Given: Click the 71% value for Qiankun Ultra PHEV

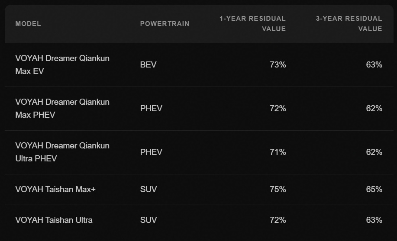Looking at the screenshot, I should coord(278,152).
